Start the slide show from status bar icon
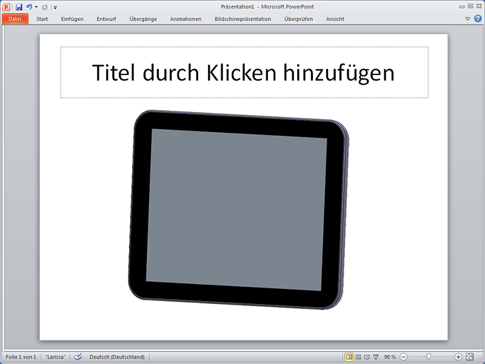This screenshot has height=364, width=485. pos(376,357)
